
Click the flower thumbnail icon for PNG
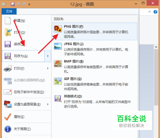[x=58, y=29]
